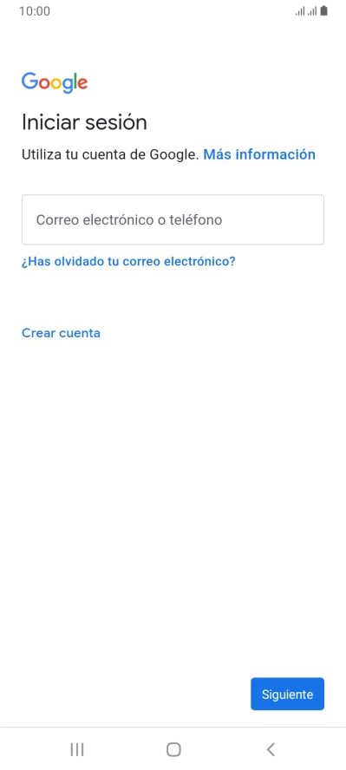Tap blank page area below Crear cuenta

pyautogui.click(x=173, y=491)
